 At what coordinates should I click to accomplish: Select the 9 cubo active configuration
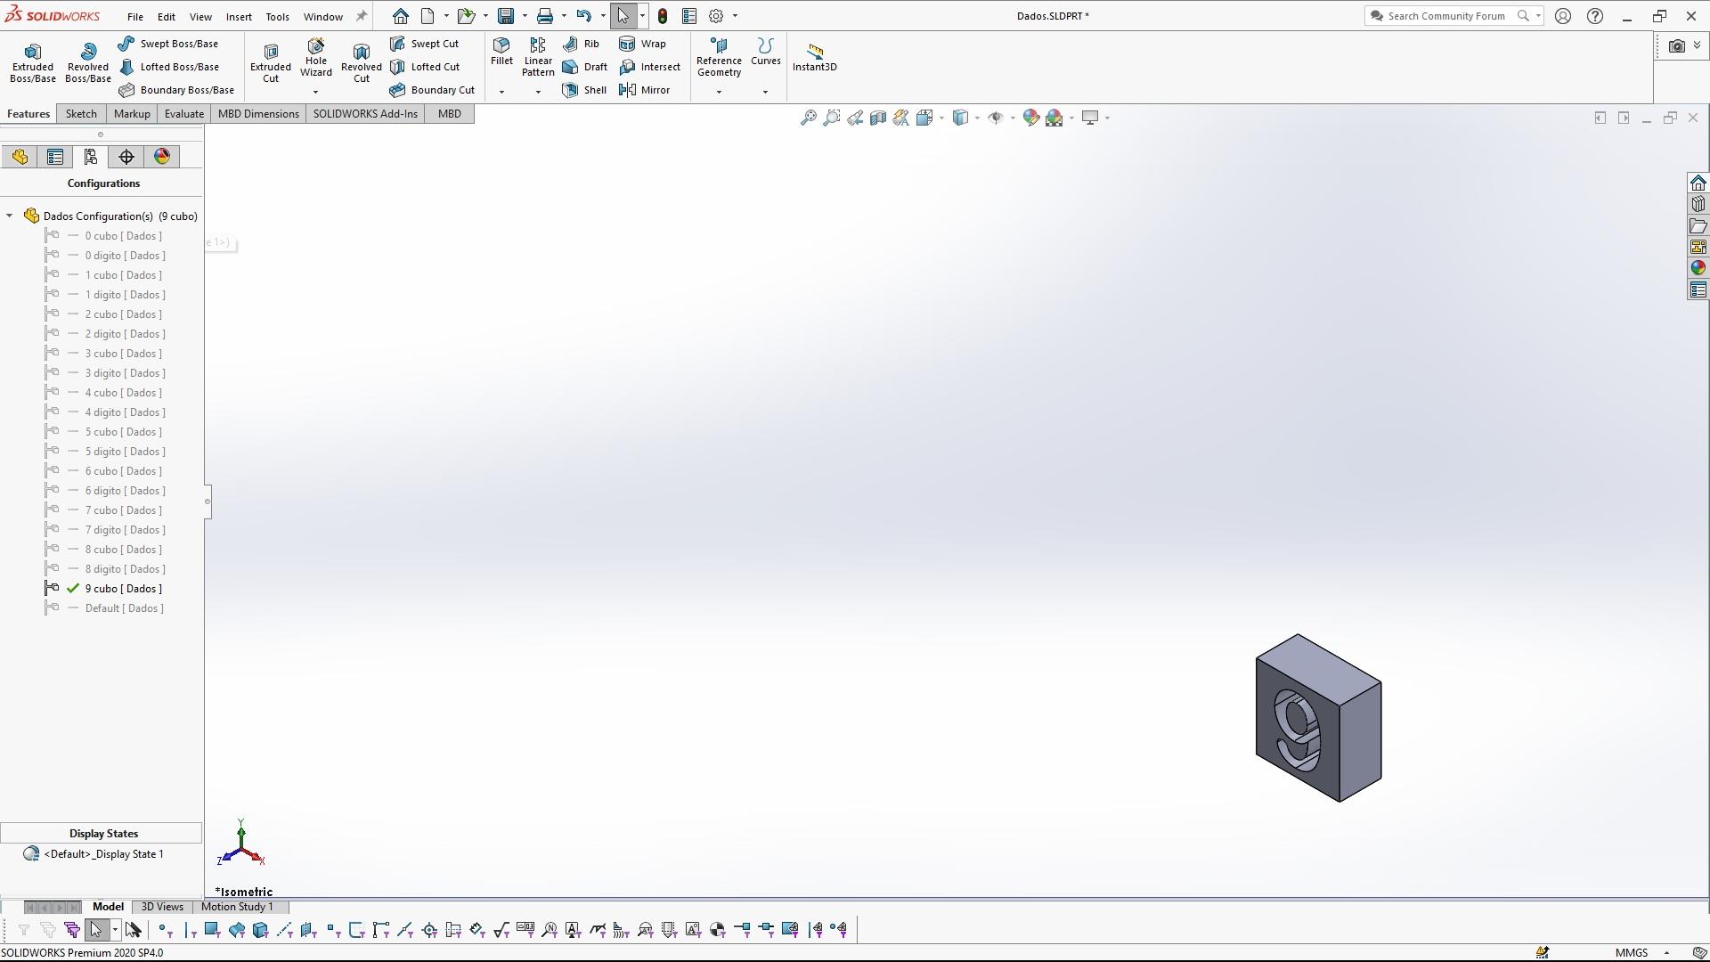point(124,589)
